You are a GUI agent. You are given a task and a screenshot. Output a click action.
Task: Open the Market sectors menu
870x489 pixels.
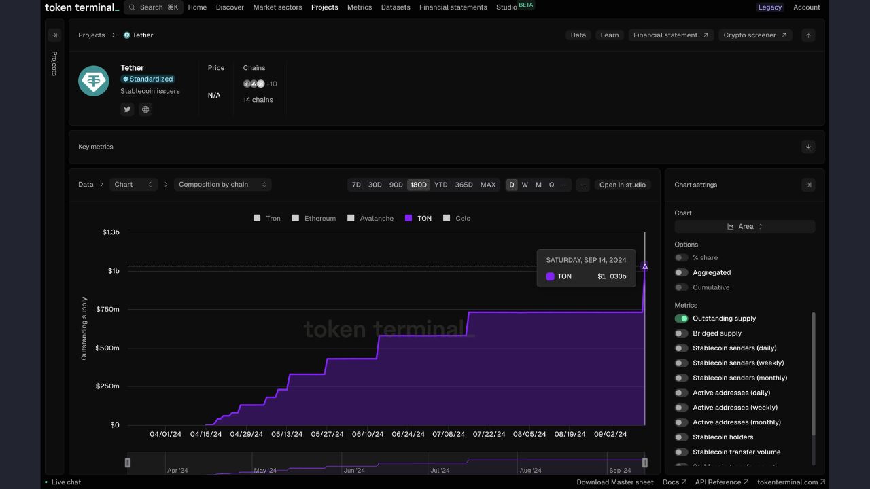[x=277, y=7]
